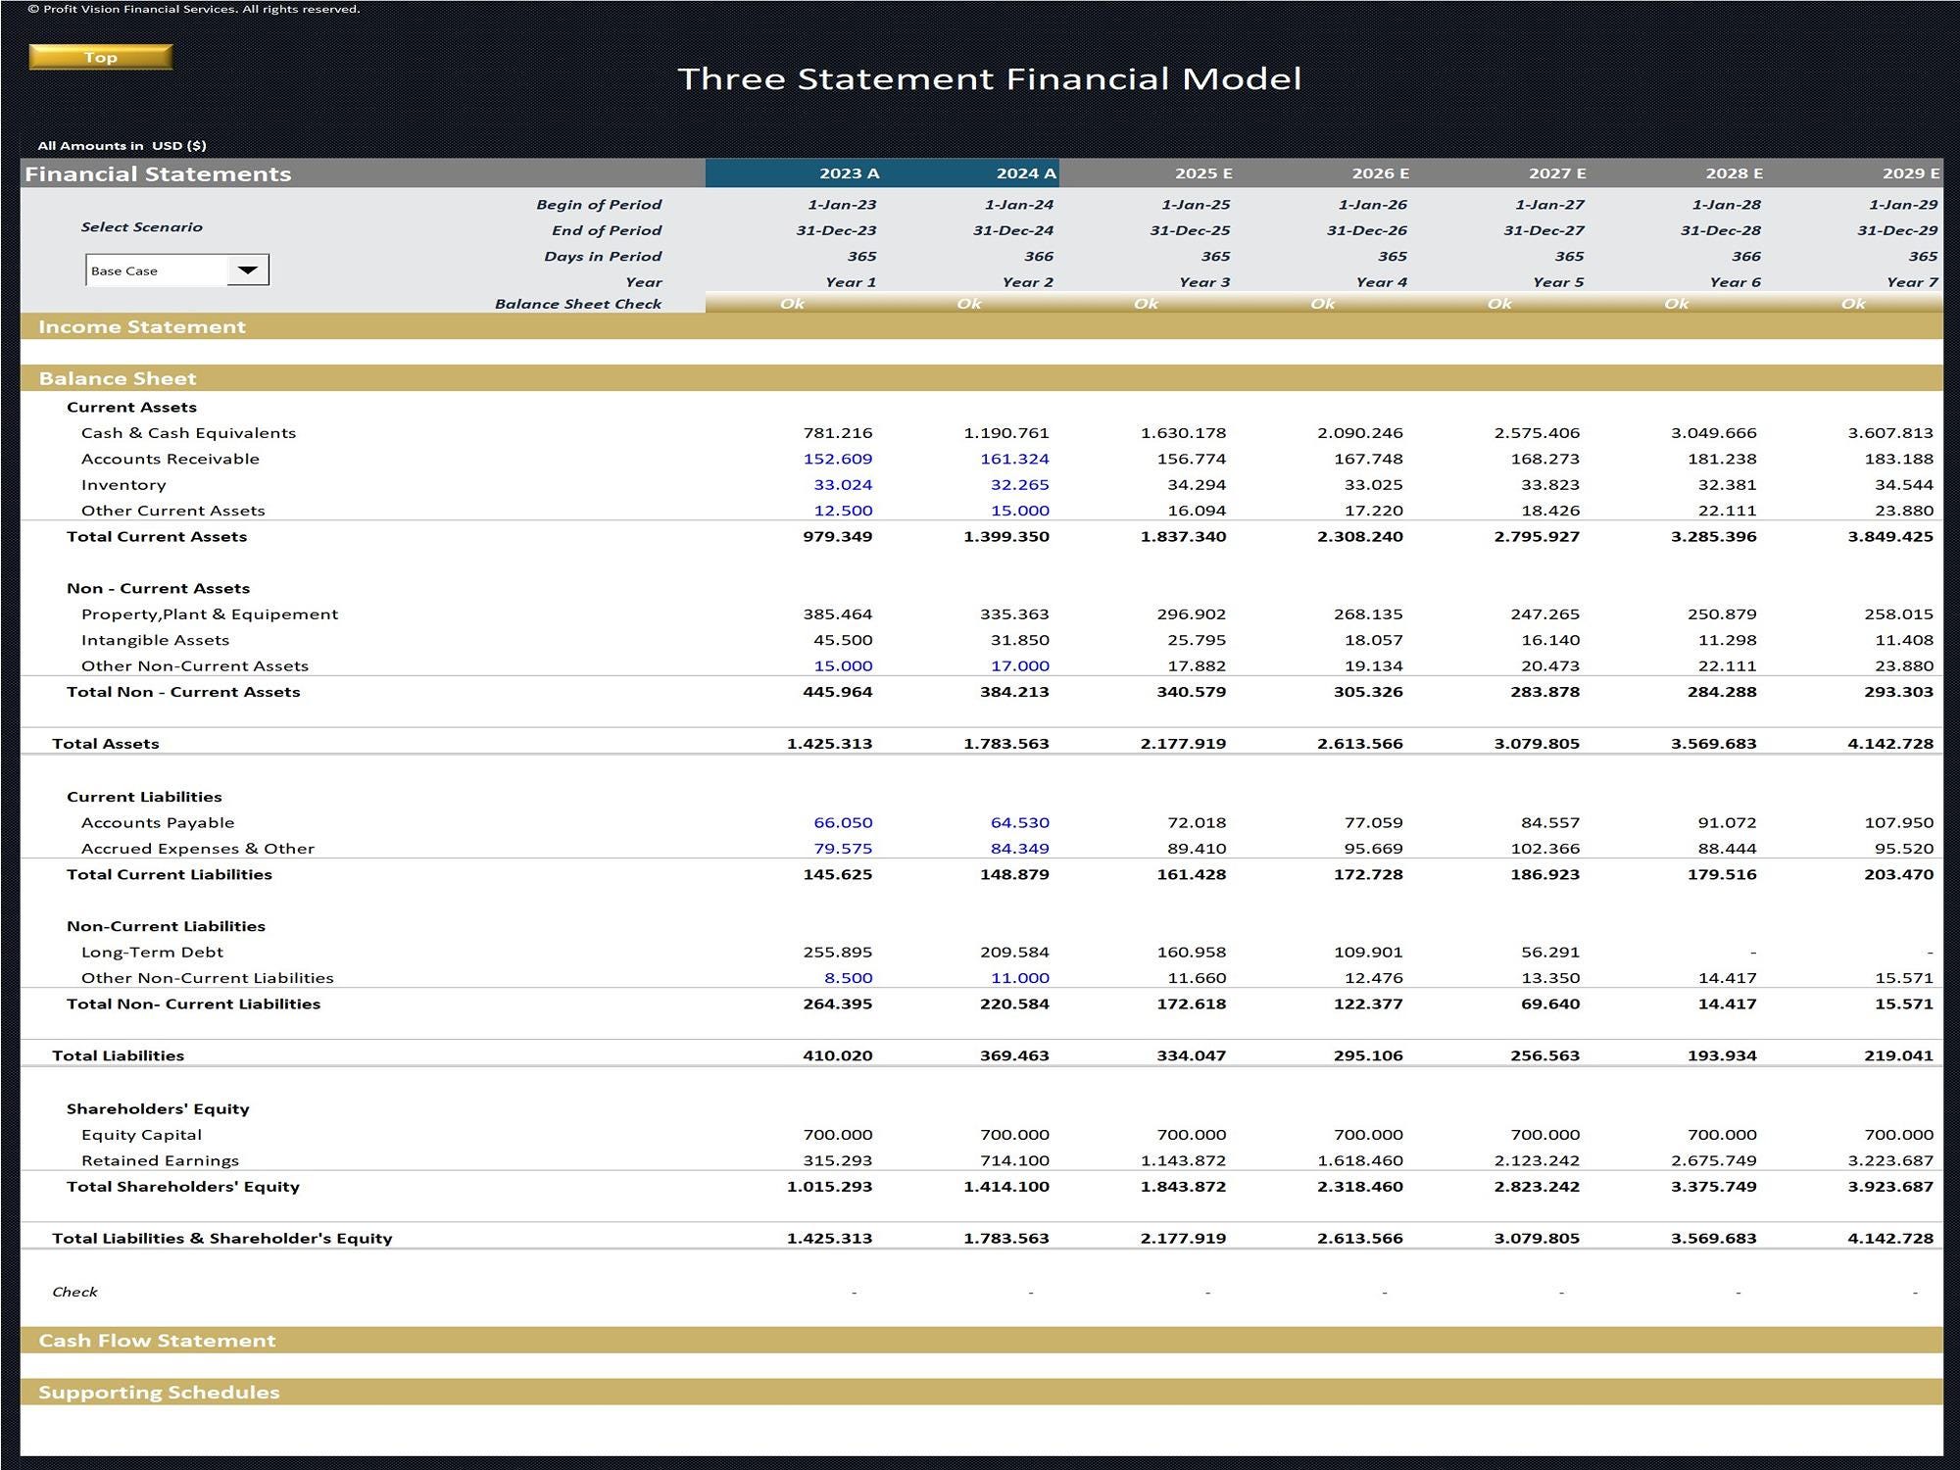Click Other Non-Current Liabilities value 8.500
Image resolution: width=1960 pixels, height=1470 pixels.
click(848, 978)
